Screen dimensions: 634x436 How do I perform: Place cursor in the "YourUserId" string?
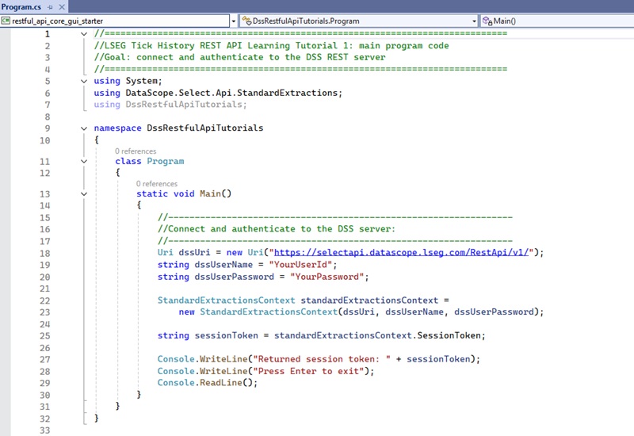click(x=303, y=265)
